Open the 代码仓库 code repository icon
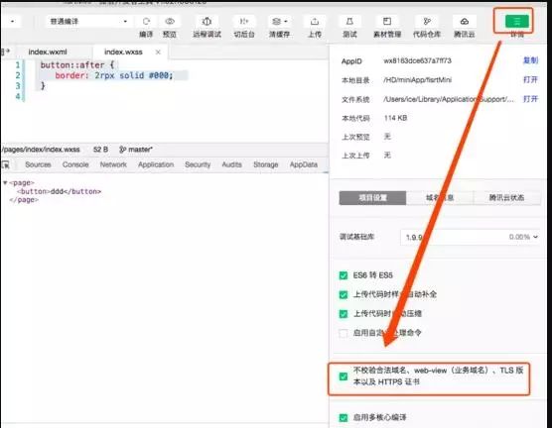 click(427, 22)
